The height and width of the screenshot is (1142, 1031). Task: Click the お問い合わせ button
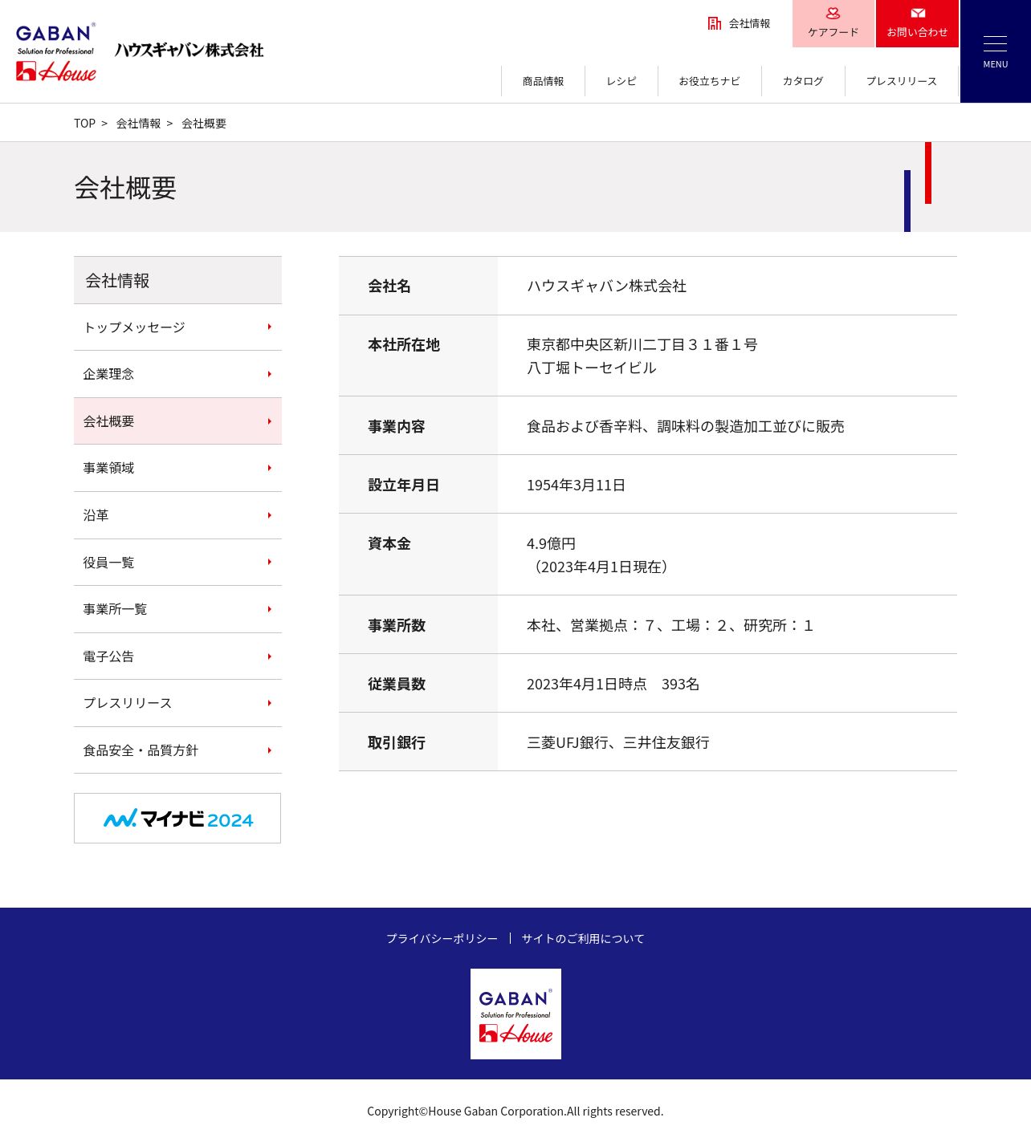click(917, 23)
